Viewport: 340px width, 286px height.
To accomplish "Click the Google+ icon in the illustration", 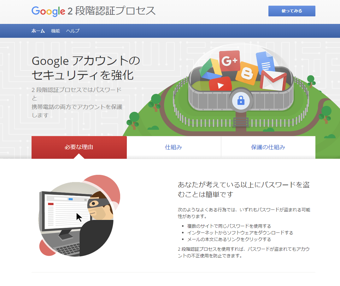I will [229, 61].
